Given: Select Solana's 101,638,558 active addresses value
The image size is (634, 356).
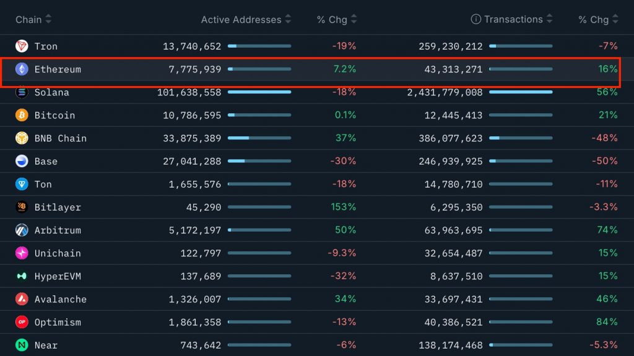Looking at the screenshot, I should pyautogui.click(x=189, y=93).
